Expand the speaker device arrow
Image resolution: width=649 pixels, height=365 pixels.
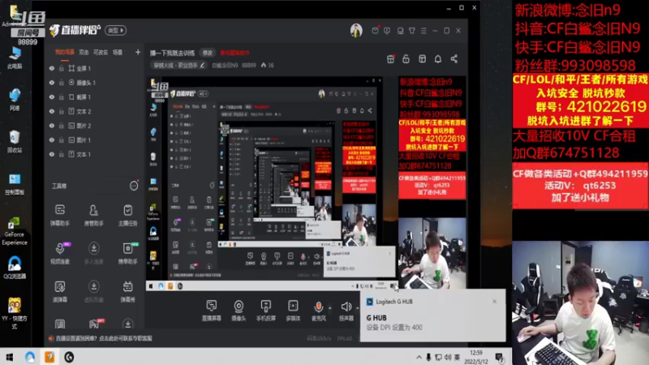(357, 308)
